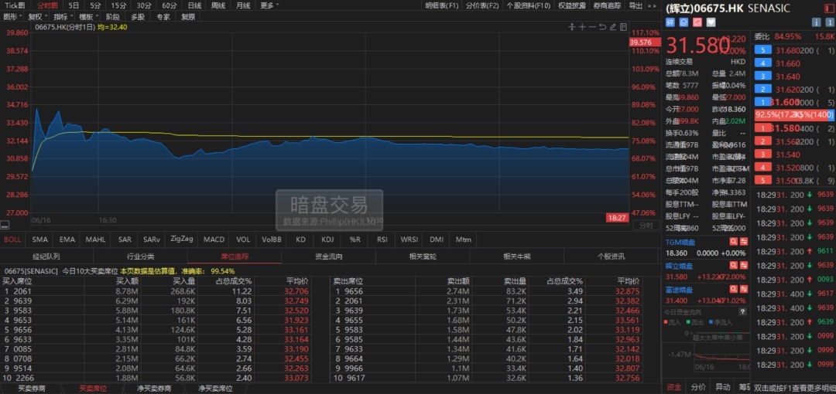Expand the 更多 period dropdown
836x394 pixels.
click(270, 6)
